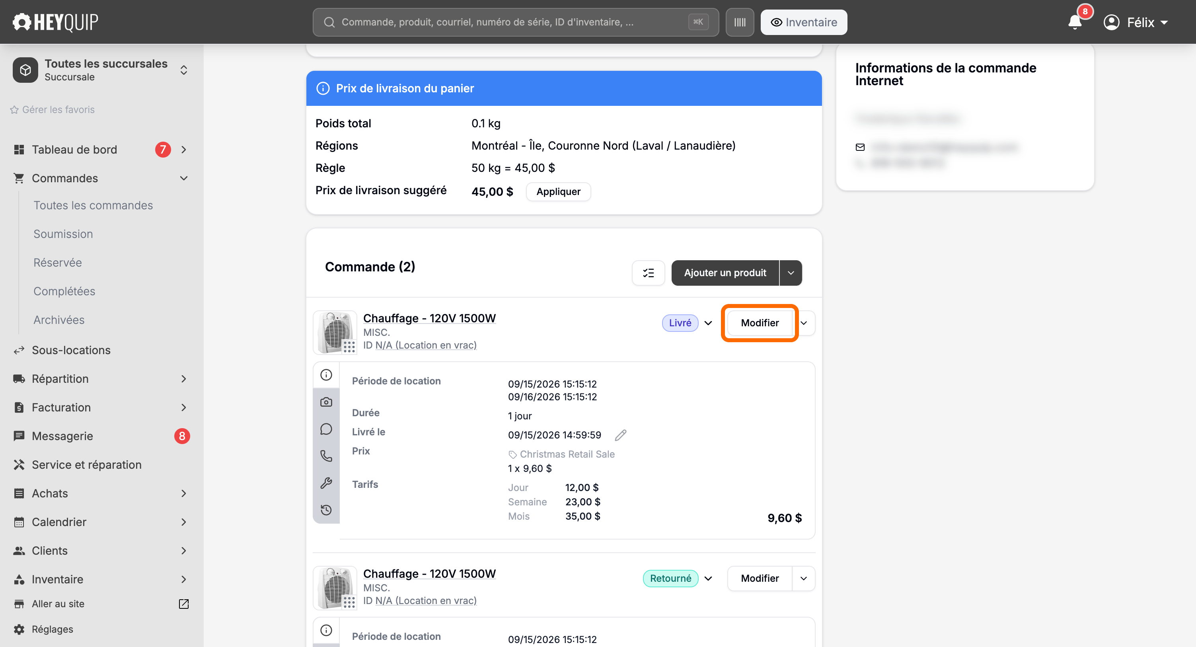1196x647 pixels.
Task: Open the Félix user menu
Action: coord(1136,22)
